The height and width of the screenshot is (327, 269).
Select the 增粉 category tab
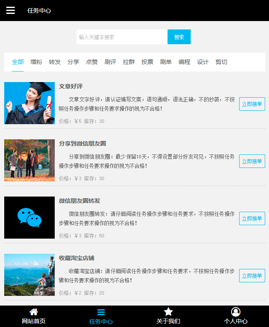[x=36, y=62]
